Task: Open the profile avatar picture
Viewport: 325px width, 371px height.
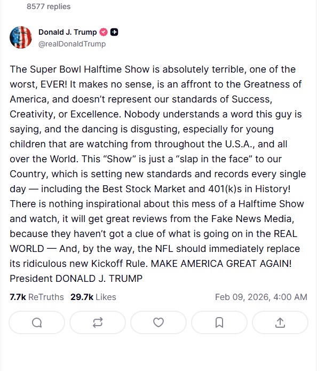Action: (x=21, y=38)
